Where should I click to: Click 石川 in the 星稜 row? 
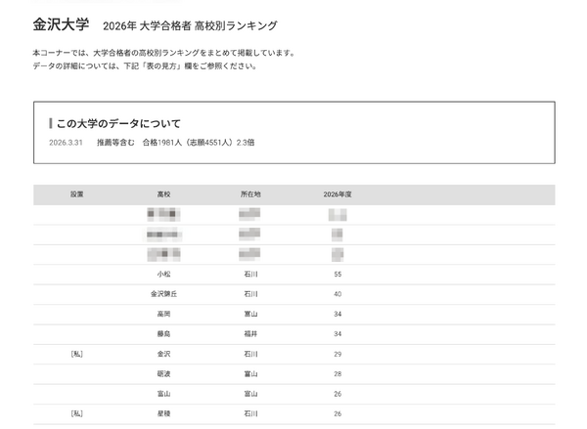coord(250,413)
